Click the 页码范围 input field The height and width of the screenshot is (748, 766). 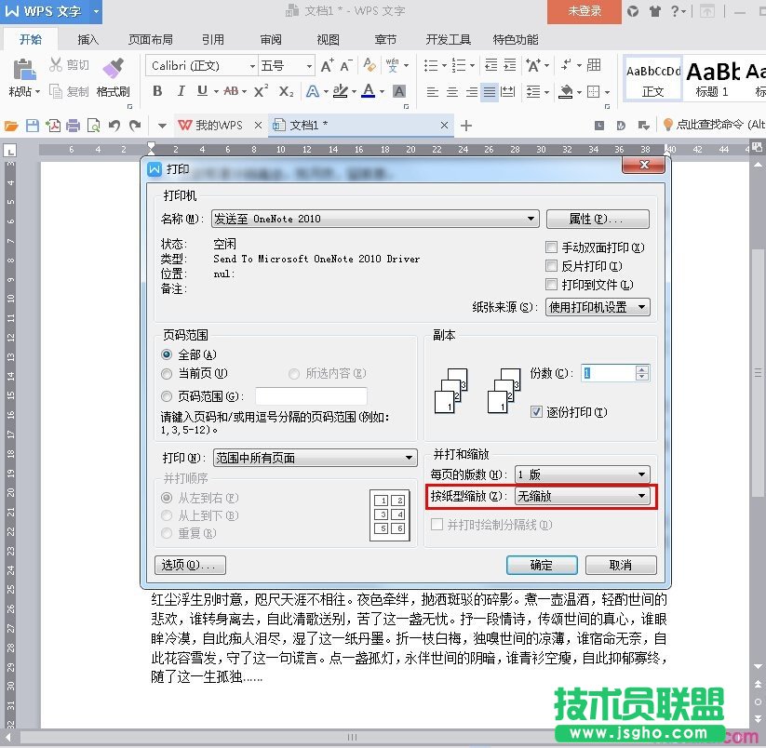point(311,394)
